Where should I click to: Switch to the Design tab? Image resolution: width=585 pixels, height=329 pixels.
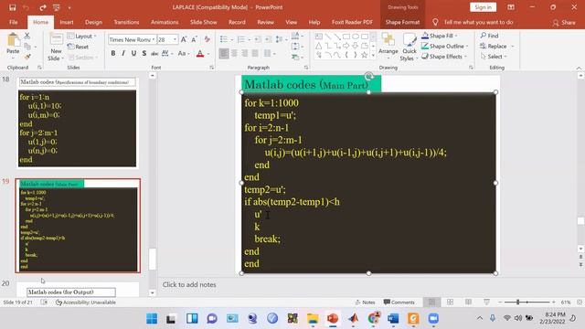(x=93, y=22)
